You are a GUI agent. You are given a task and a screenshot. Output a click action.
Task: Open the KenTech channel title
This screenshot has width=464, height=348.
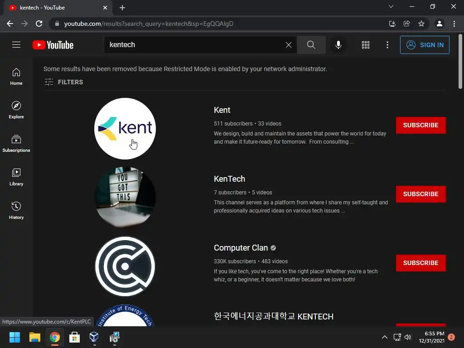click(229, 179)
